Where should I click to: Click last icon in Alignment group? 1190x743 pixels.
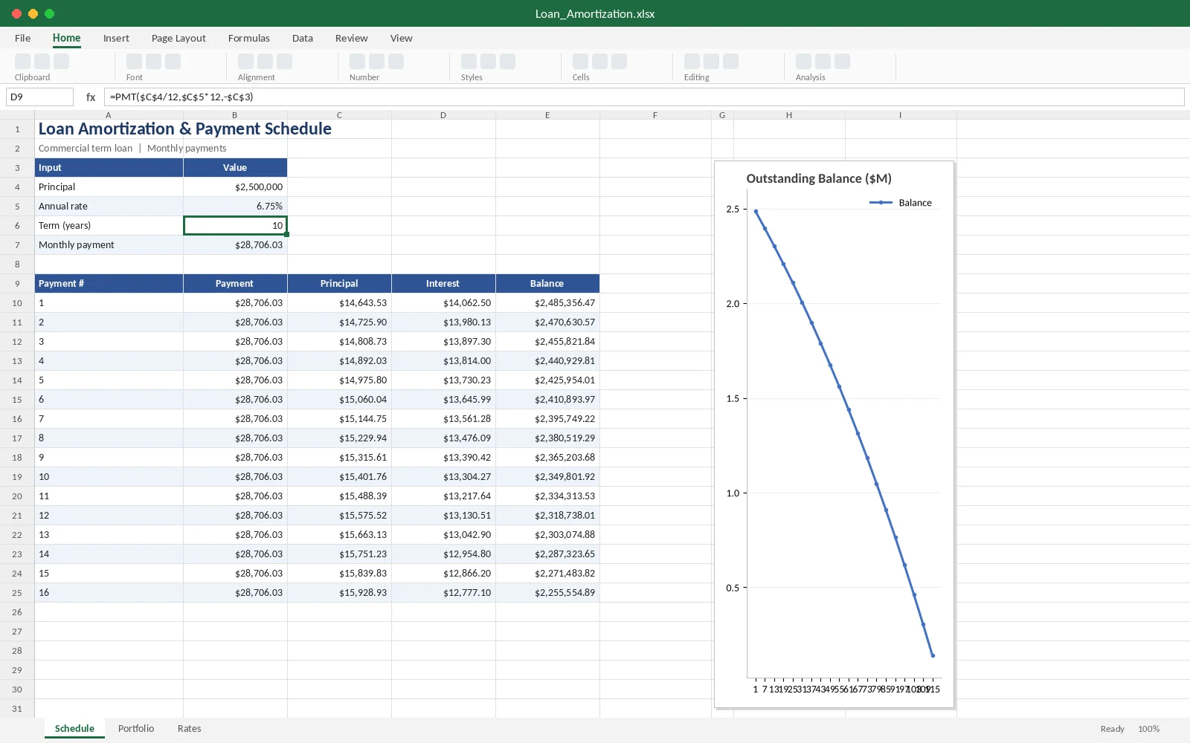point(285,62)
